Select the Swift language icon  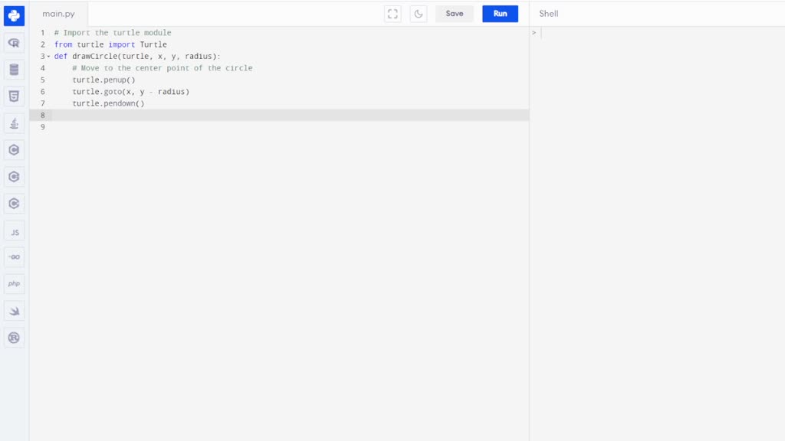[x=14, y=311]
